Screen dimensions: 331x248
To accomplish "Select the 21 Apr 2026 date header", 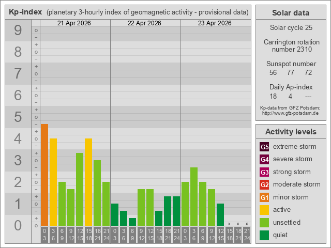I will [75, 23].
